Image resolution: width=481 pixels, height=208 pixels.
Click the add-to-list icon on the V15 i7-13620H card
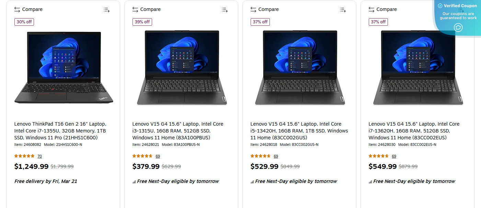[x=461, y=10]
